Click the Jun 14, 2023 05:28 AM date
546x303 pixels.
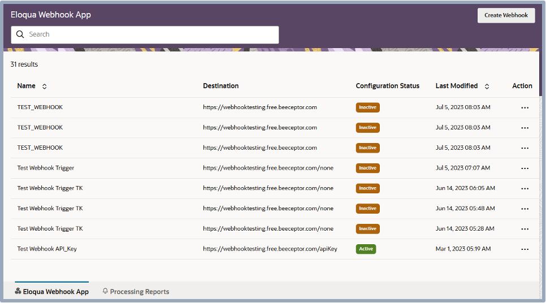pos(465,228)
